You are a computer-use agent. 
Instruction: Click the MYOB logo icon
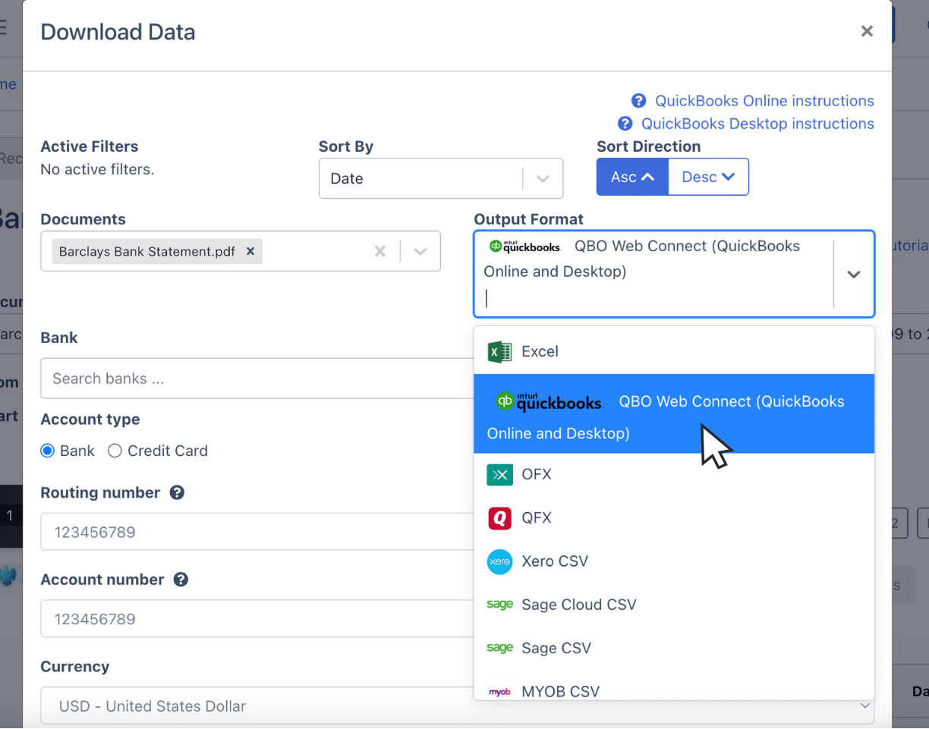[x=499, y=692]
